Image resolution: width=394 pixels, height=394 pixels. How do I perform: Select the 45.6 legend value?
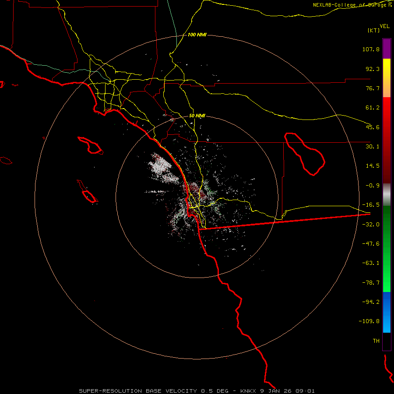pos(373,127)
